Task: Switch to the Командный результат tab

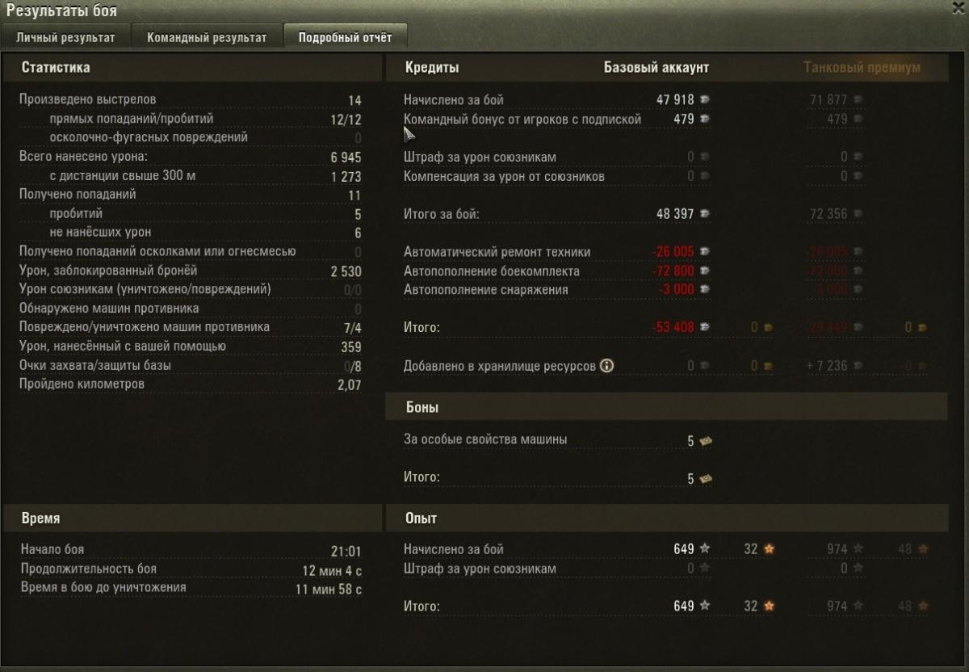Action: pyautogui.click(x=207, y=37)
